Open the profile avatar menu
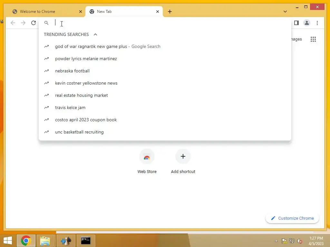The width and height of the screenshot is (330, 247). click(307, 23)
